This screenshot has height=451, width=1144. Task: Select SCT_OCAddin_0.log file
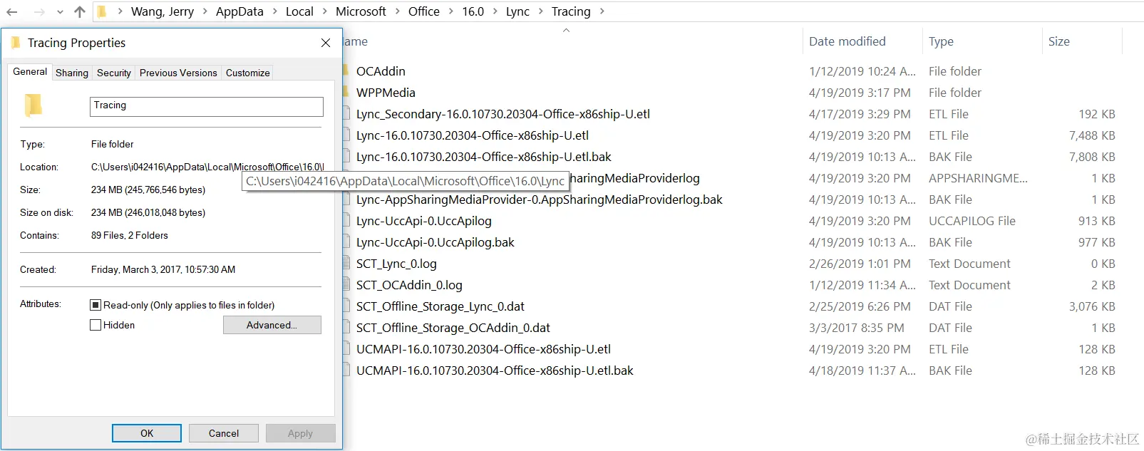click(x=409, y=285)
